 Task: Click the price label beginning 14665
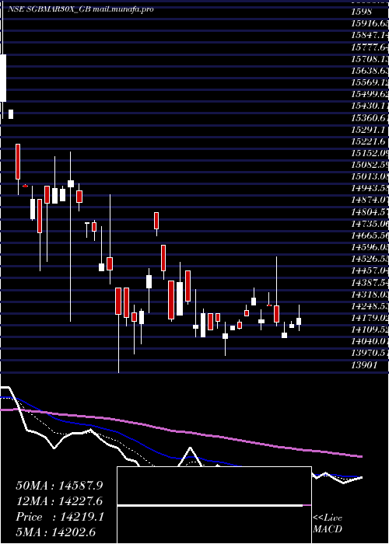tap(370, 236)
